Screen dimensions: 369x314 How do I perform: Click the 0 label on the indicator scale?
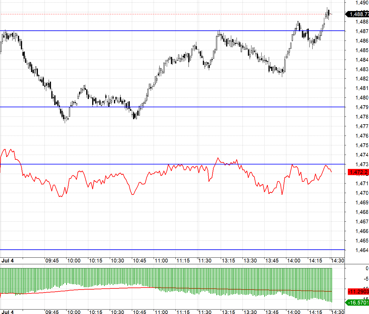tap(367, 268)
